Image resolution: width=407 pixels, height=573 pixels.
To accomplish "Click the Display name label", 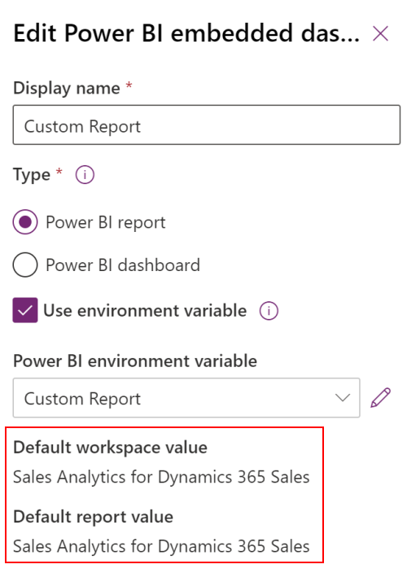I will 67,89.
